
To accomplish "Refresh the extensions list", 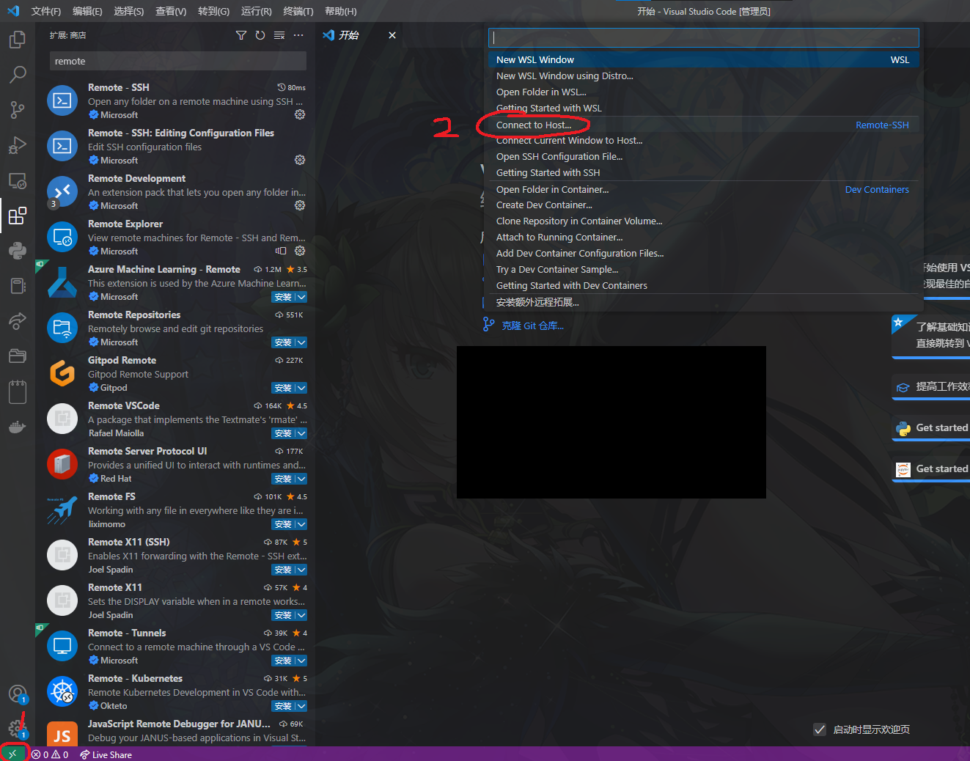I will tap(260, 35).
